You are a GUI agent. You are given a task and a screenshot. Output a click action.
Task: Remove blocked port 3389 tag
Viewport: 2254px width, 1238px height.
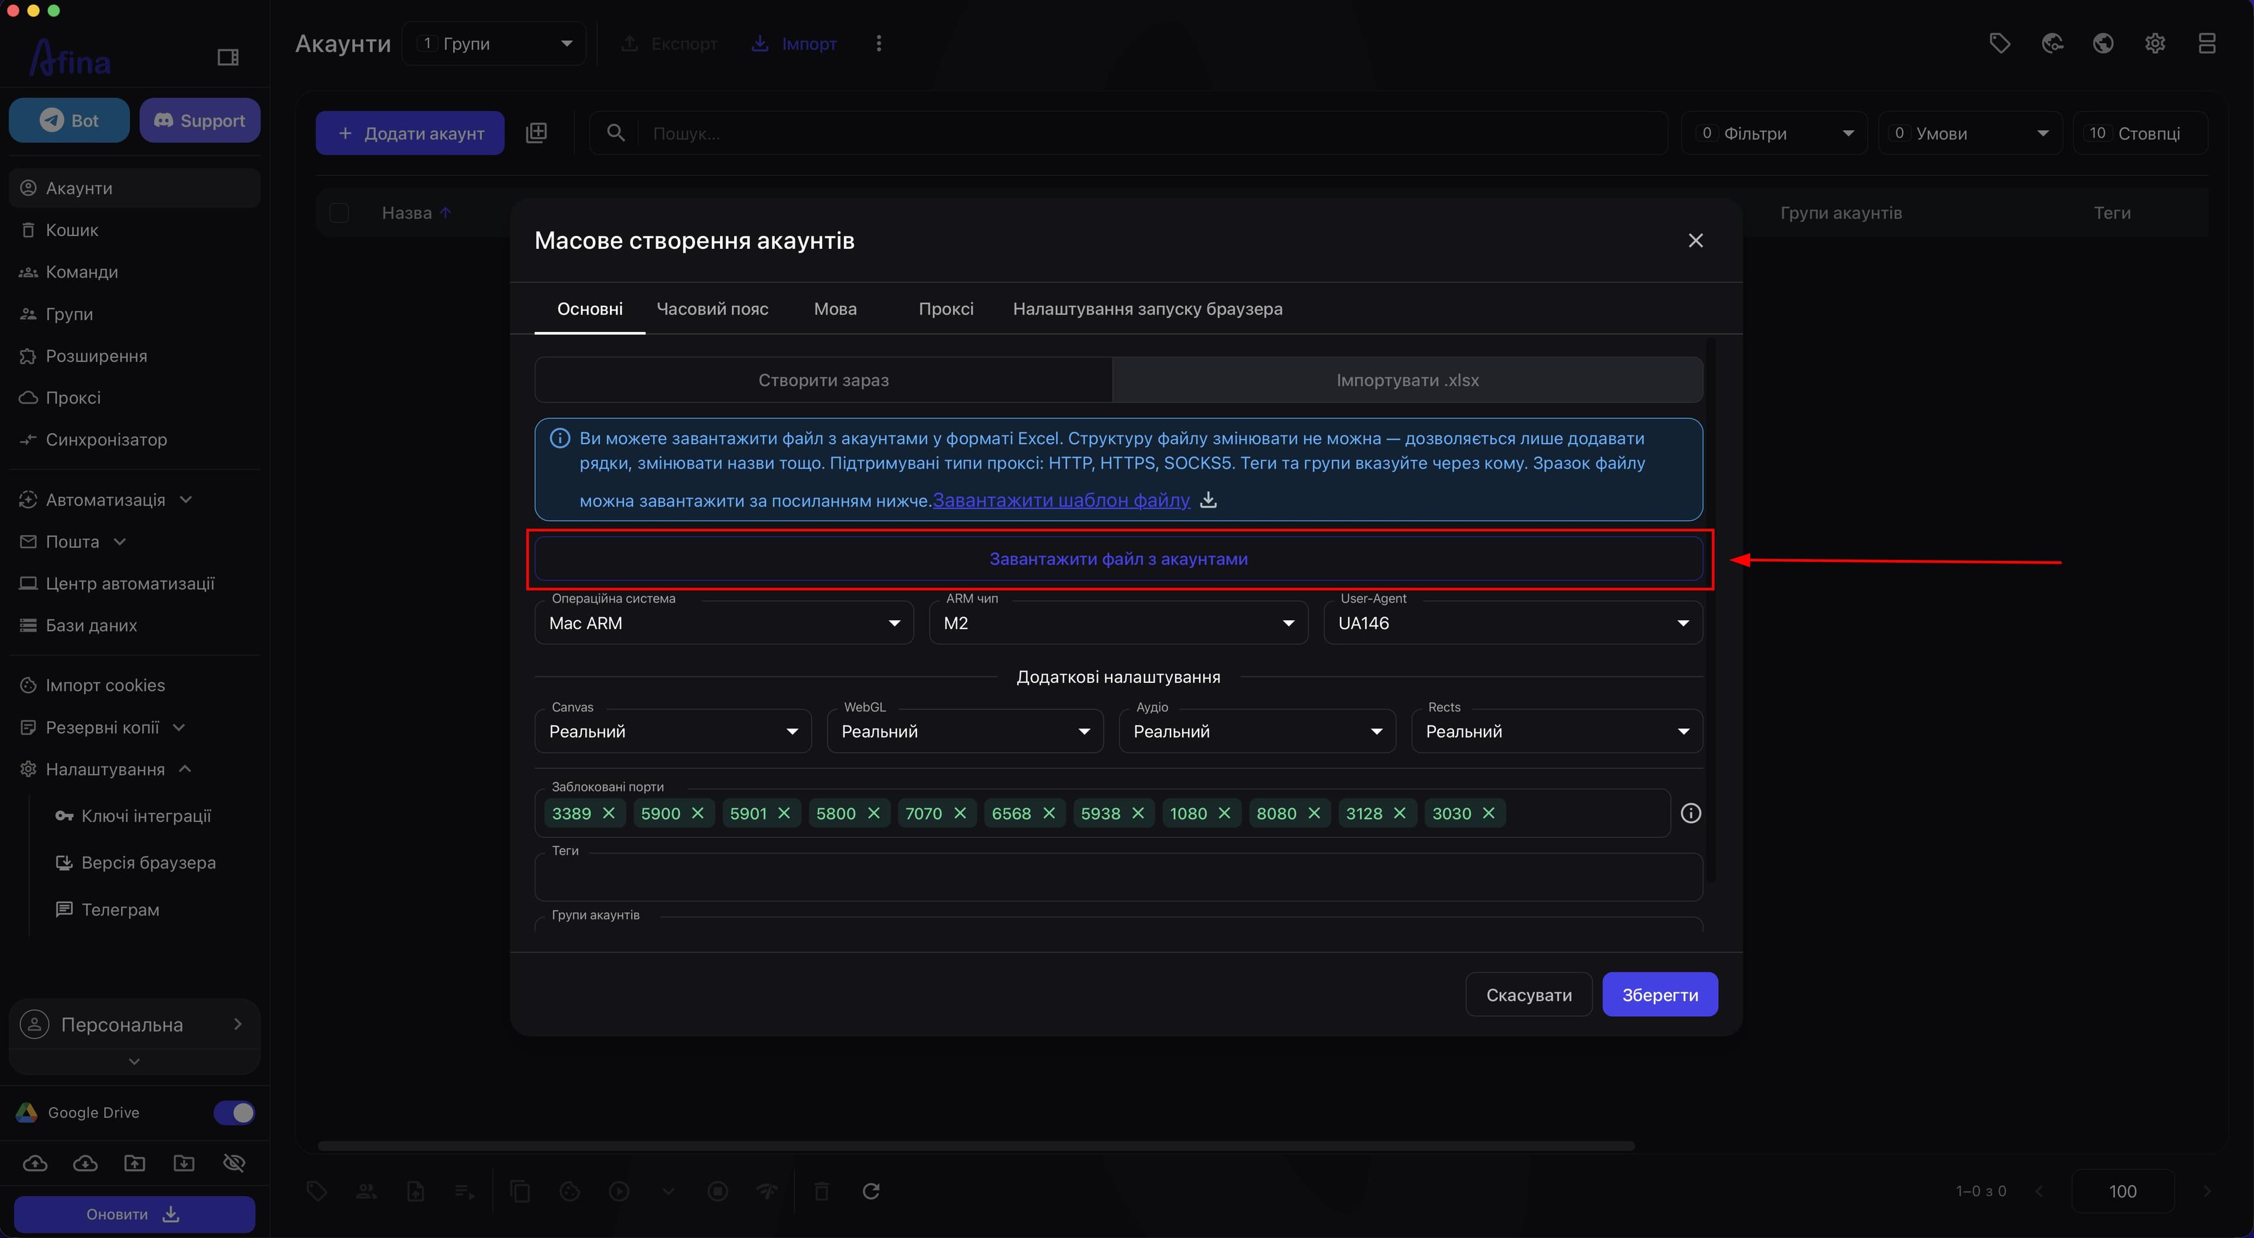[609, 814]
